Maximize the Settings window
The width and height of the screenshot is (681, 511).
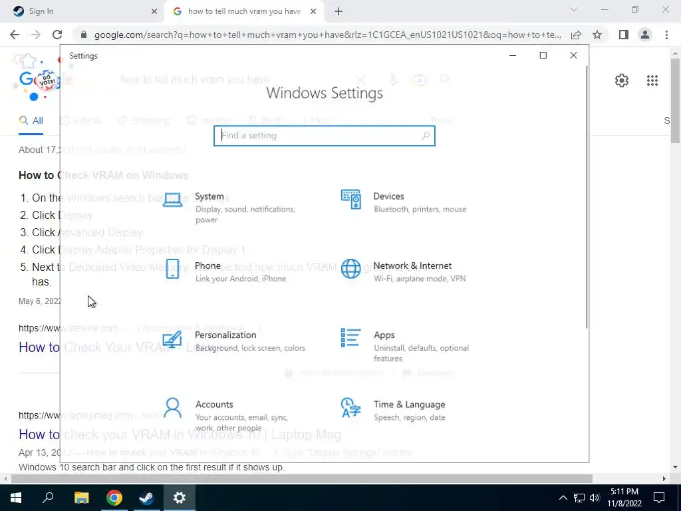[543, 55]
